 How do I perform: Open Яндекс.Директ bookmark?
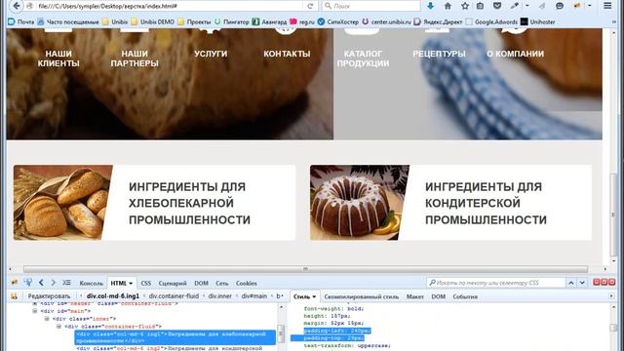point(438,21)
